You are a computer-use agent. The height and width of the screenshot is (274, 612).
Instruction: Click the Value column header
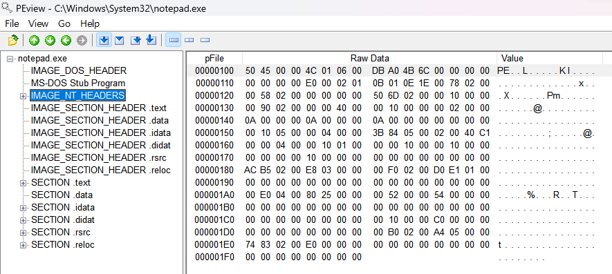coord(550,59)
